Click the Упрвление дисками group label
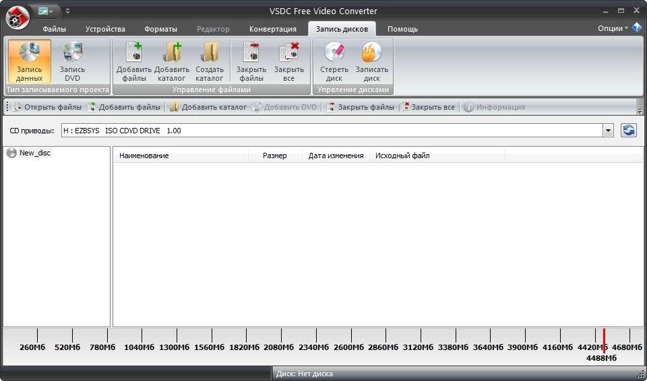Image resolution: width=647 pixels, height=381 pixels. [x=353, y=90]
